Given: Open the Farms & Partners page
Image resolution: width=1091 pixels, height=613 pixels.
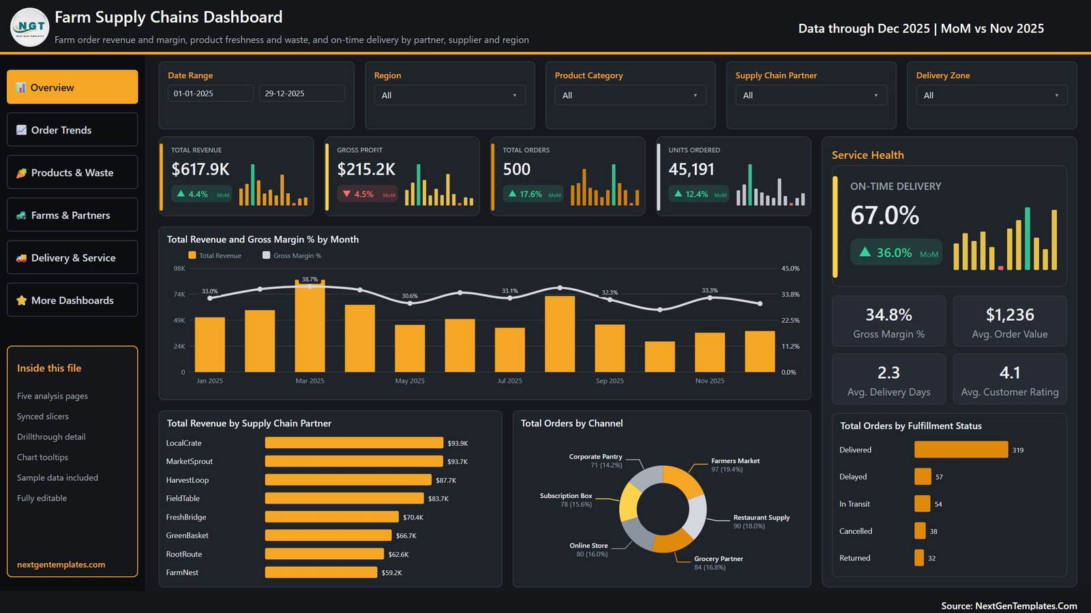Looking at the screenshot, I should point(72,215).
